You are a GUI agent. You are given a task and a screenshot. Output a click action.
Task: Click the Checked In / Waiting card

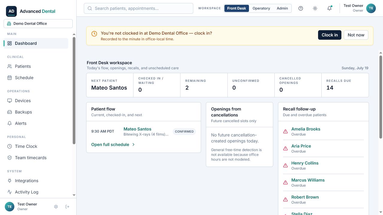click(x=157, y=85)
